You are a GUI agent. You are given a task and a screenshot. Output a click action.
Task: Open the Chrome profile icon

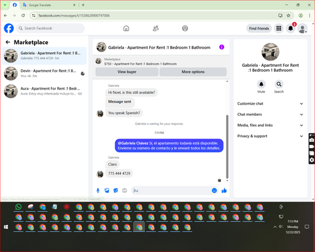[x=301, y=16]
